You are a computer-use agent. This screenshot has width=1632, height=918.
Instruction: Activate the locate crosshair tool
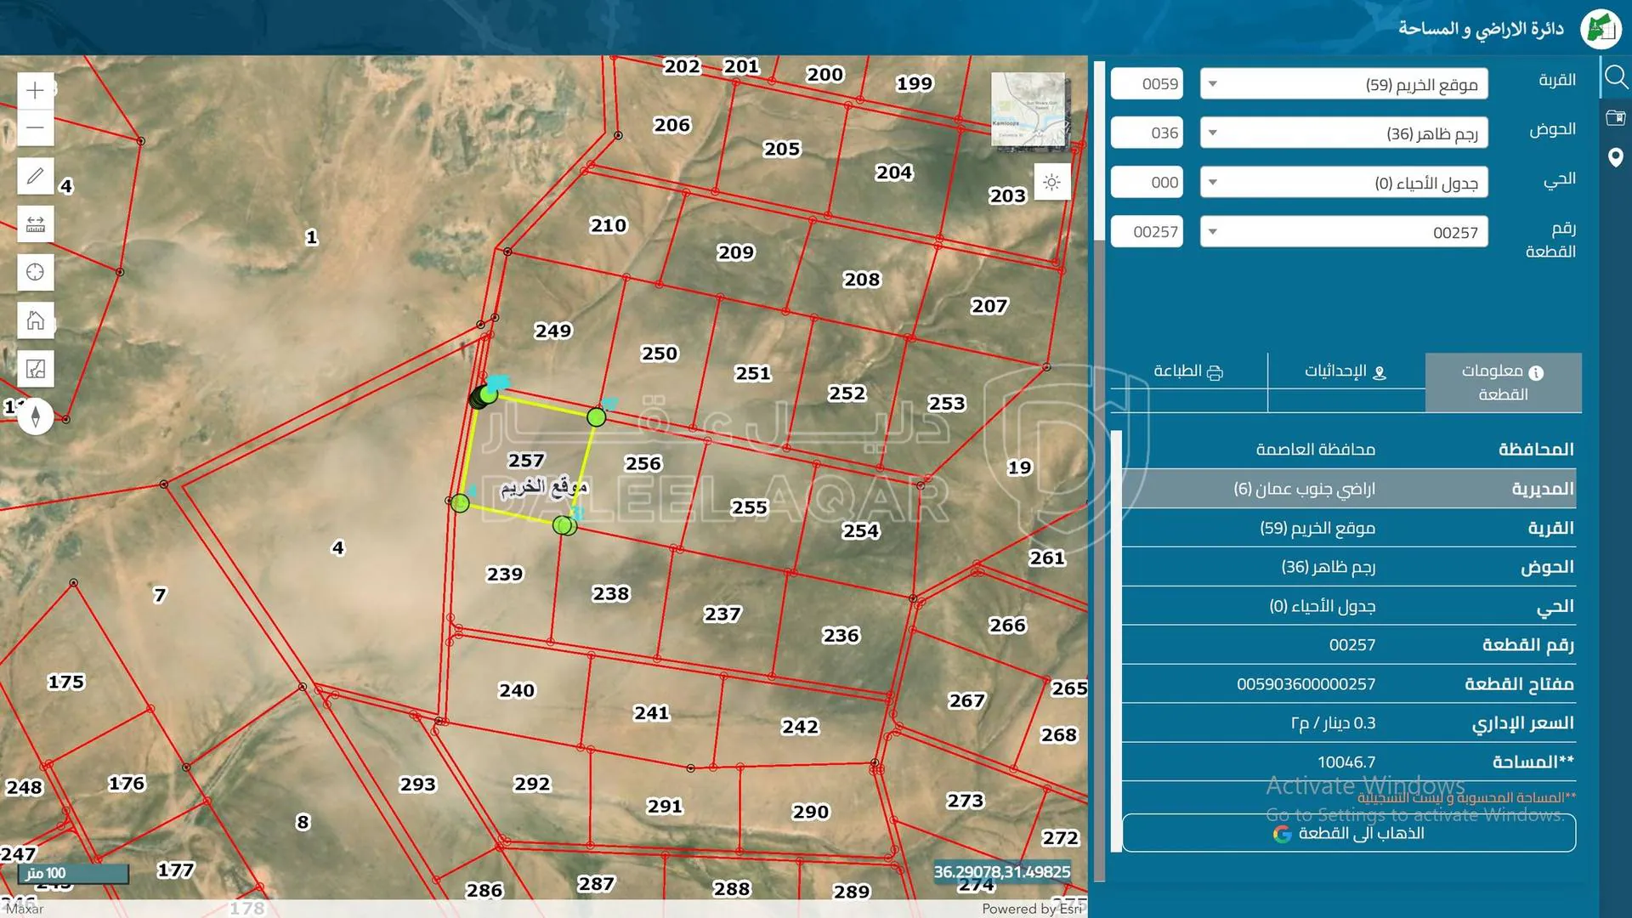point(35,272)
